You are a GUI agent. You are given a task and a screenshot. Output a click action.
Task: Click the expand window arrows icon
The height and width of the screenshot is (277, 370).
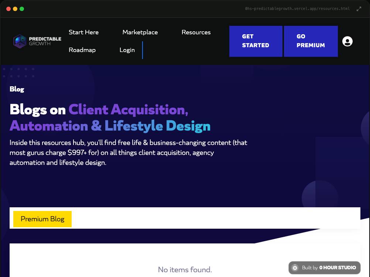point(359,9)
